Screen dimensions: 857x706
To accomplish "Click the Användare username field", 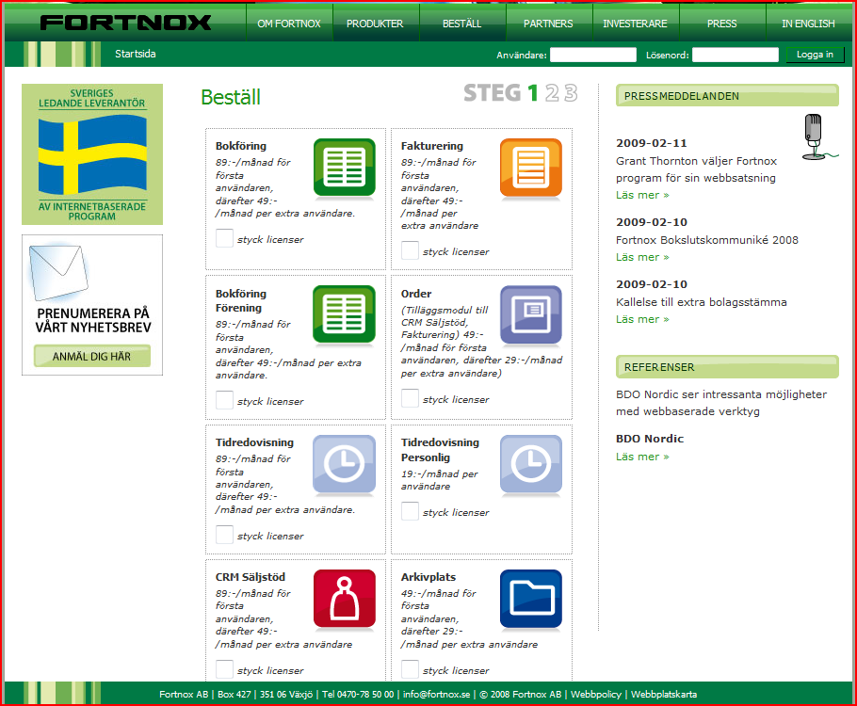I will (x=593, y=55).
